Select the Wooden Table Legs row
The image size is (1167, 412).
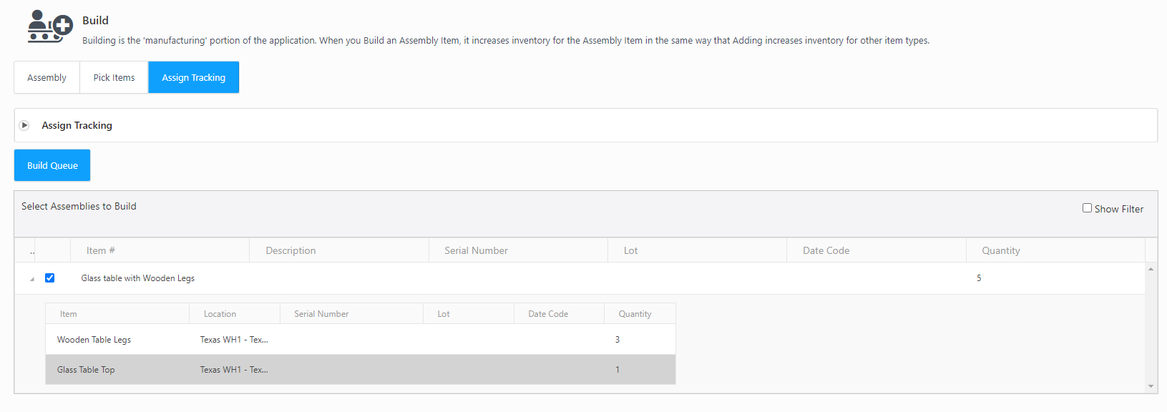pyautogui.click(x=94, y=340)
